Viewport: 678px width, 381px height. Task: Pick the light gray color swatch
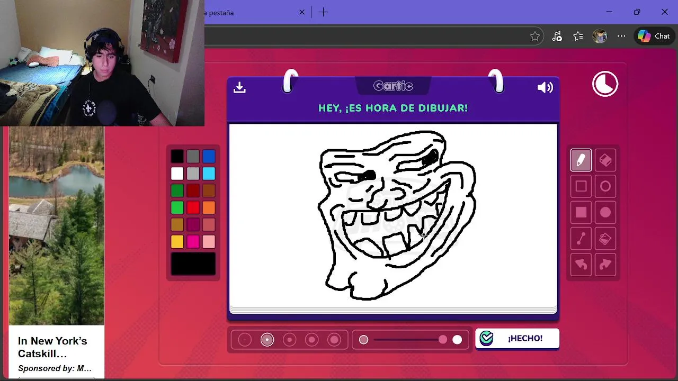(x=193, y=174)
